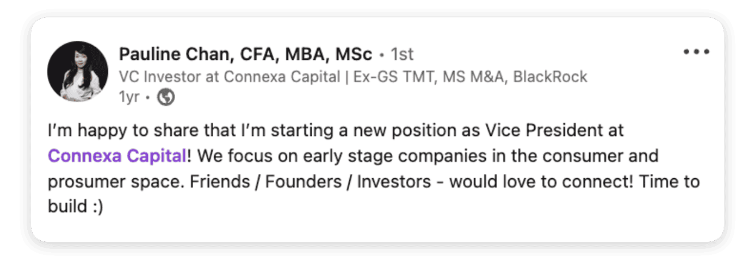The height and width of the screenshot is (263, 748).
Task: Open the three-dot post options menu
Action: (x=696, y=52)
